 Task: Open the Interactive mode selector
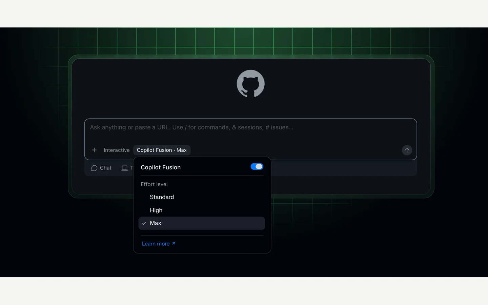click(117, 150)
